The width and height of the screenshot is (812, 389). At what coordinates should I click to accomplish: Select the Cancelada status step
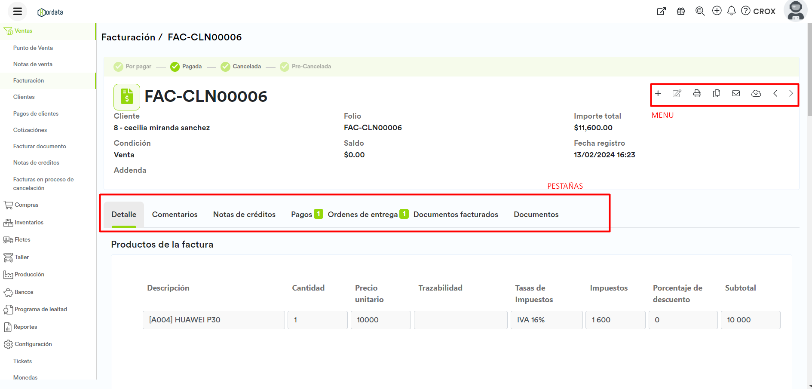[x=241, y=67]
